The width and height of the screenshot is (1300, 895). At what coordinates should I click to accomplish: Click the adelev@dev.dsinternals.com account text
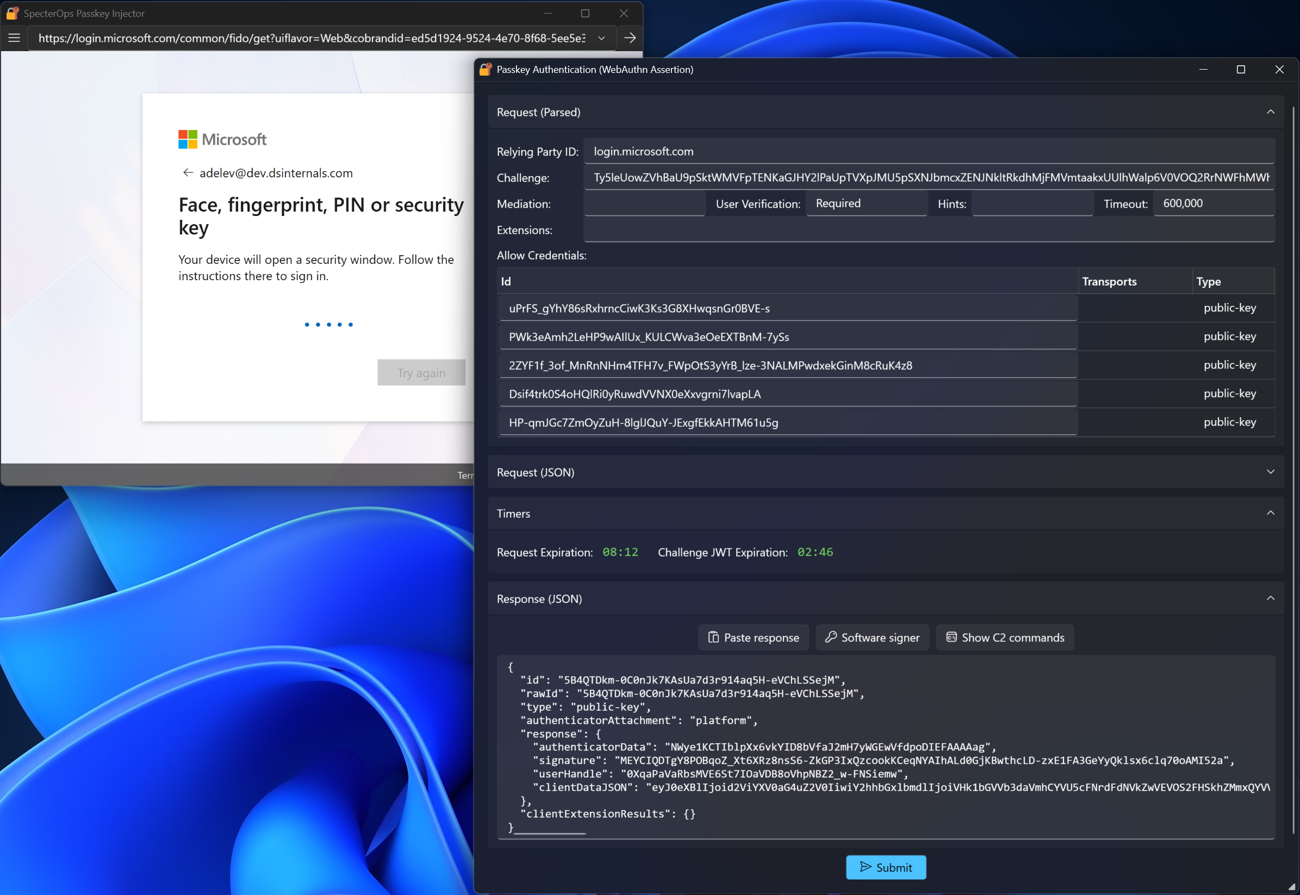click(276, 172)
